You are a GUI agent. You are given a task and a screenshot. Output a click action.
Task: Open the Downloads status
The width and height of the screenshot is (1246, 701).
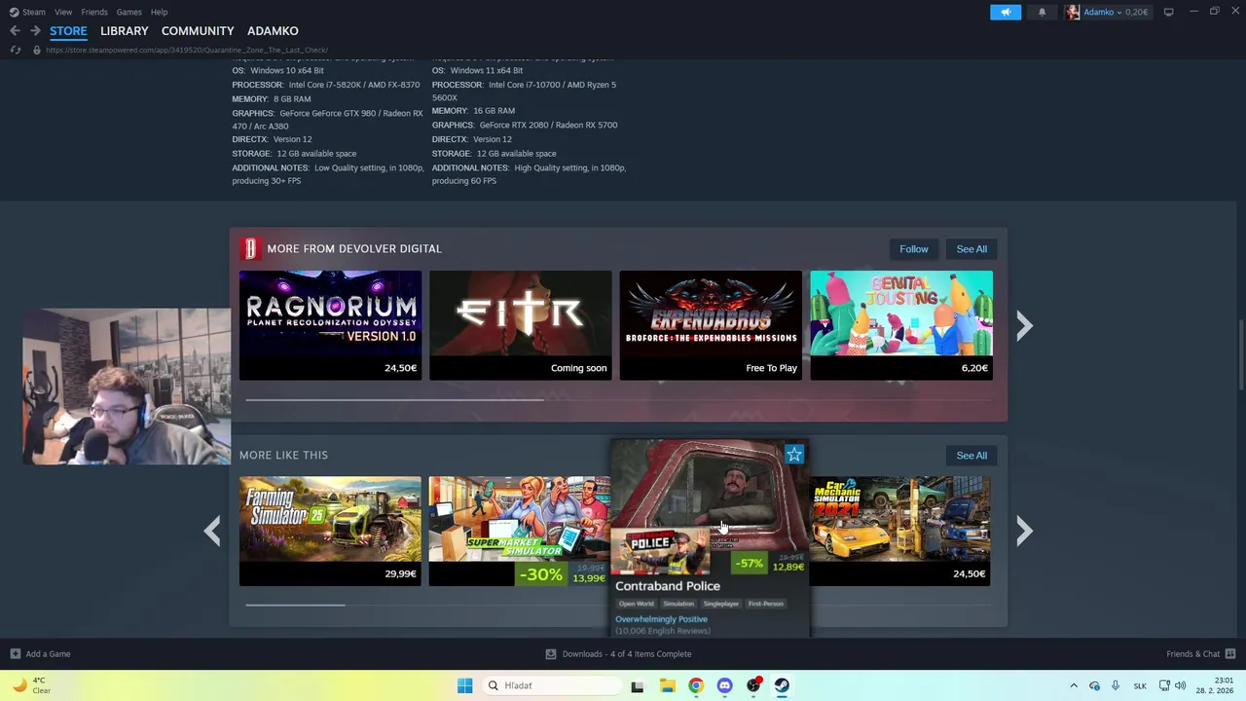(618, 654)
